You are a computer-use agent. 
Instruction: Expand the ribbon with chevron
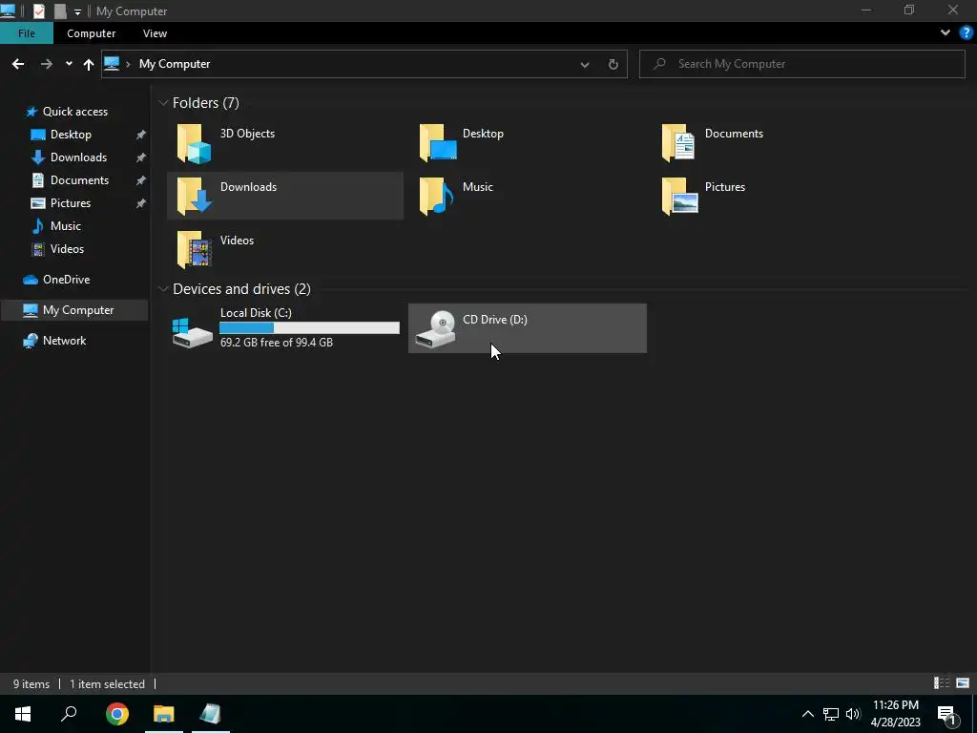(x=946, y=32)
